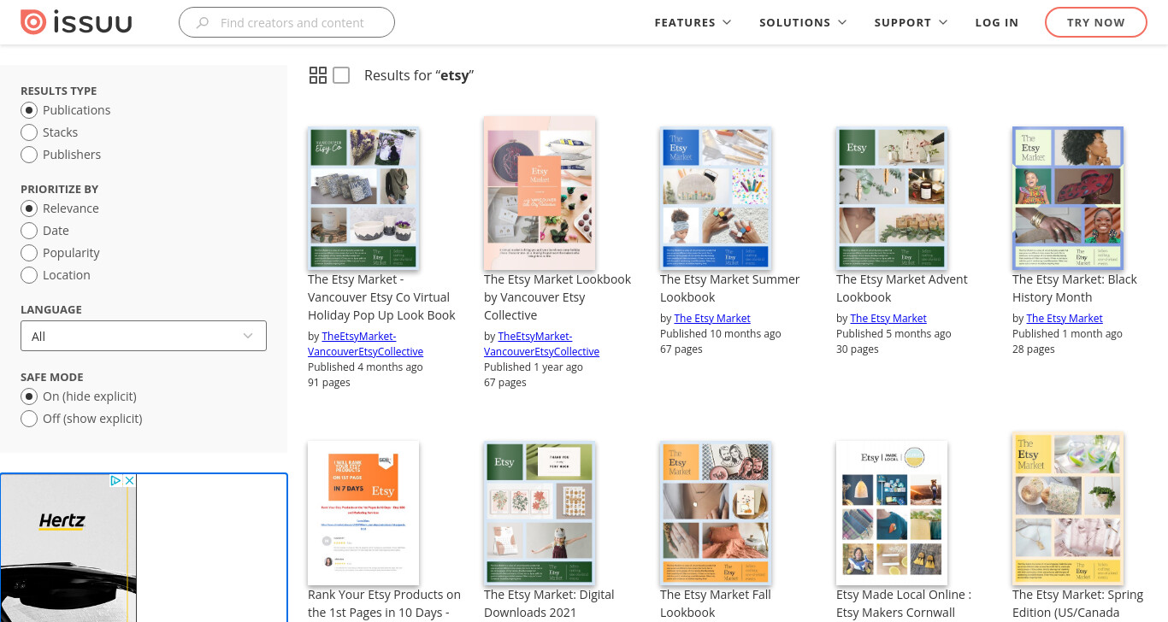This screenshot has width=1168, height=622.
Task: Click title 'Etsy Made Local Online : Etsy Makers Cornwall'
Action: (904, 603)
